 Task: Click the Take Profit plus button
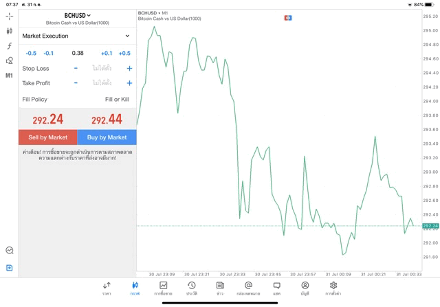(x=129, y=83)
